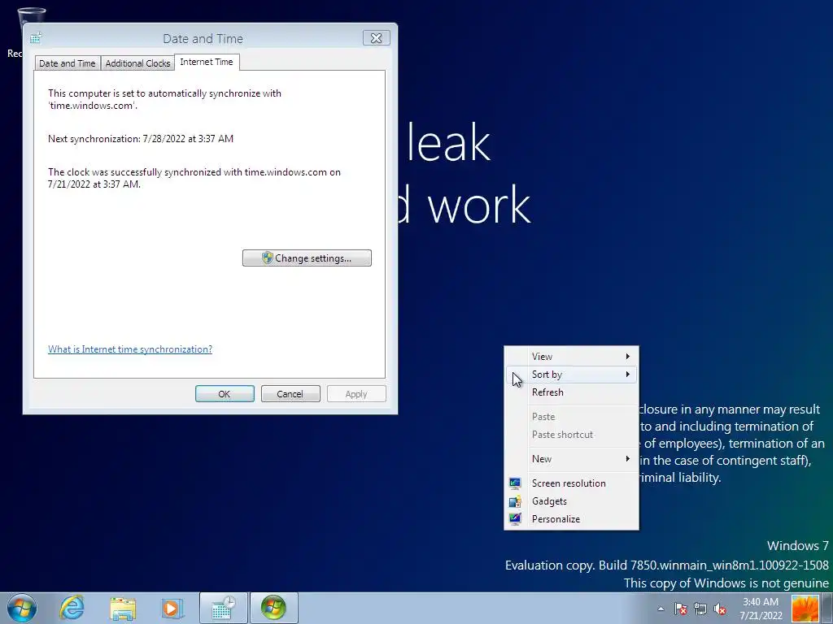The image size is (833, 624).
Task: Open 'What is Internet time synchronization?' link
Action: pos(130,349)
